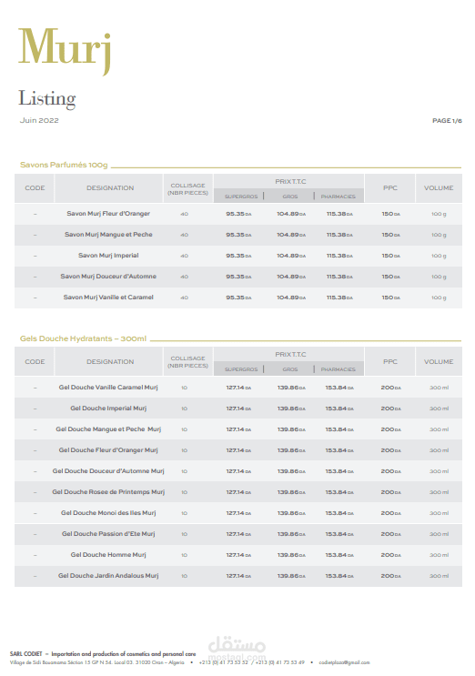
Task: Select "Gel Douche Fleur d'Oranger Murj" row name
Action: pyautogui.click(x=108, y=450)
